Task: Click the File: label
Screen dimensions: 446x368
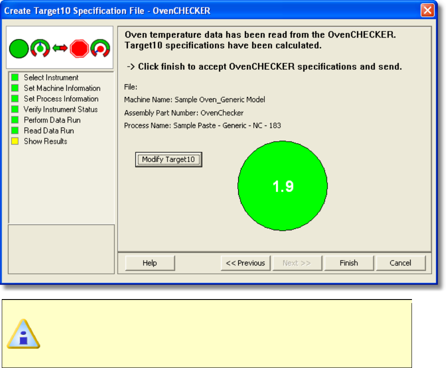Action: click(130, 87)
